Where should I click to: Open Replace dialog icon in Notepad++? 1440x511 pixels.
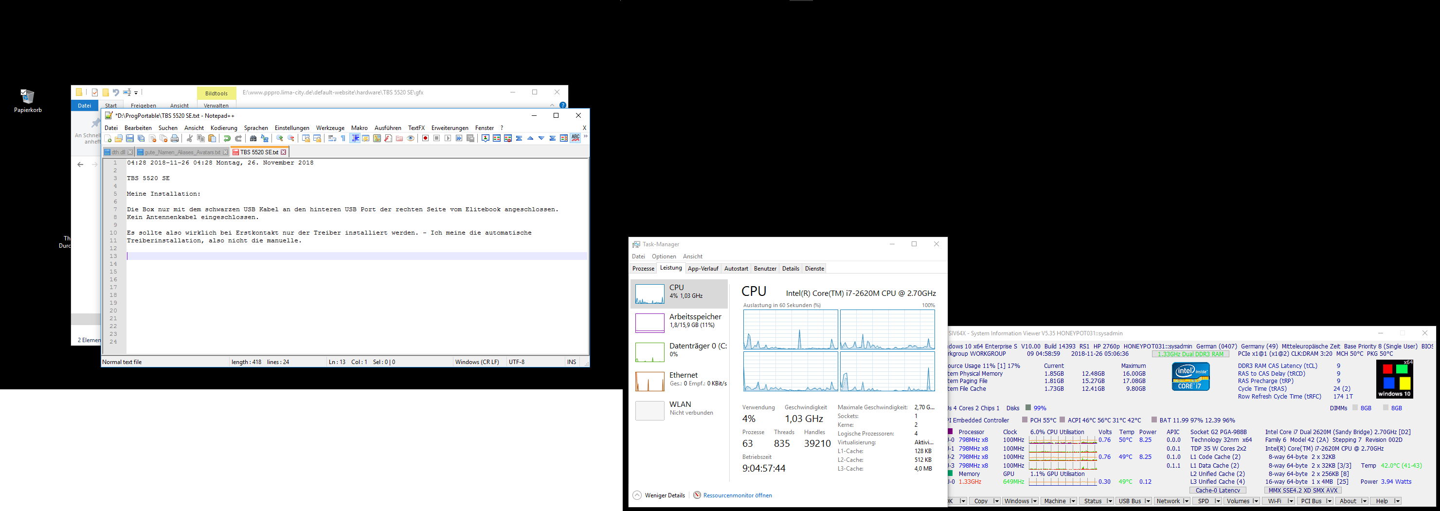click(265, 138)
